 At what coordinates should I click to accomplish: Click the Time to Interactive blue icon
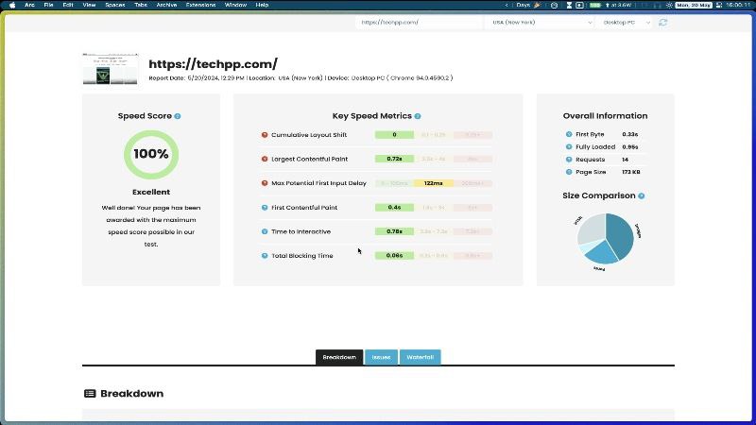[x=265, y=231]
